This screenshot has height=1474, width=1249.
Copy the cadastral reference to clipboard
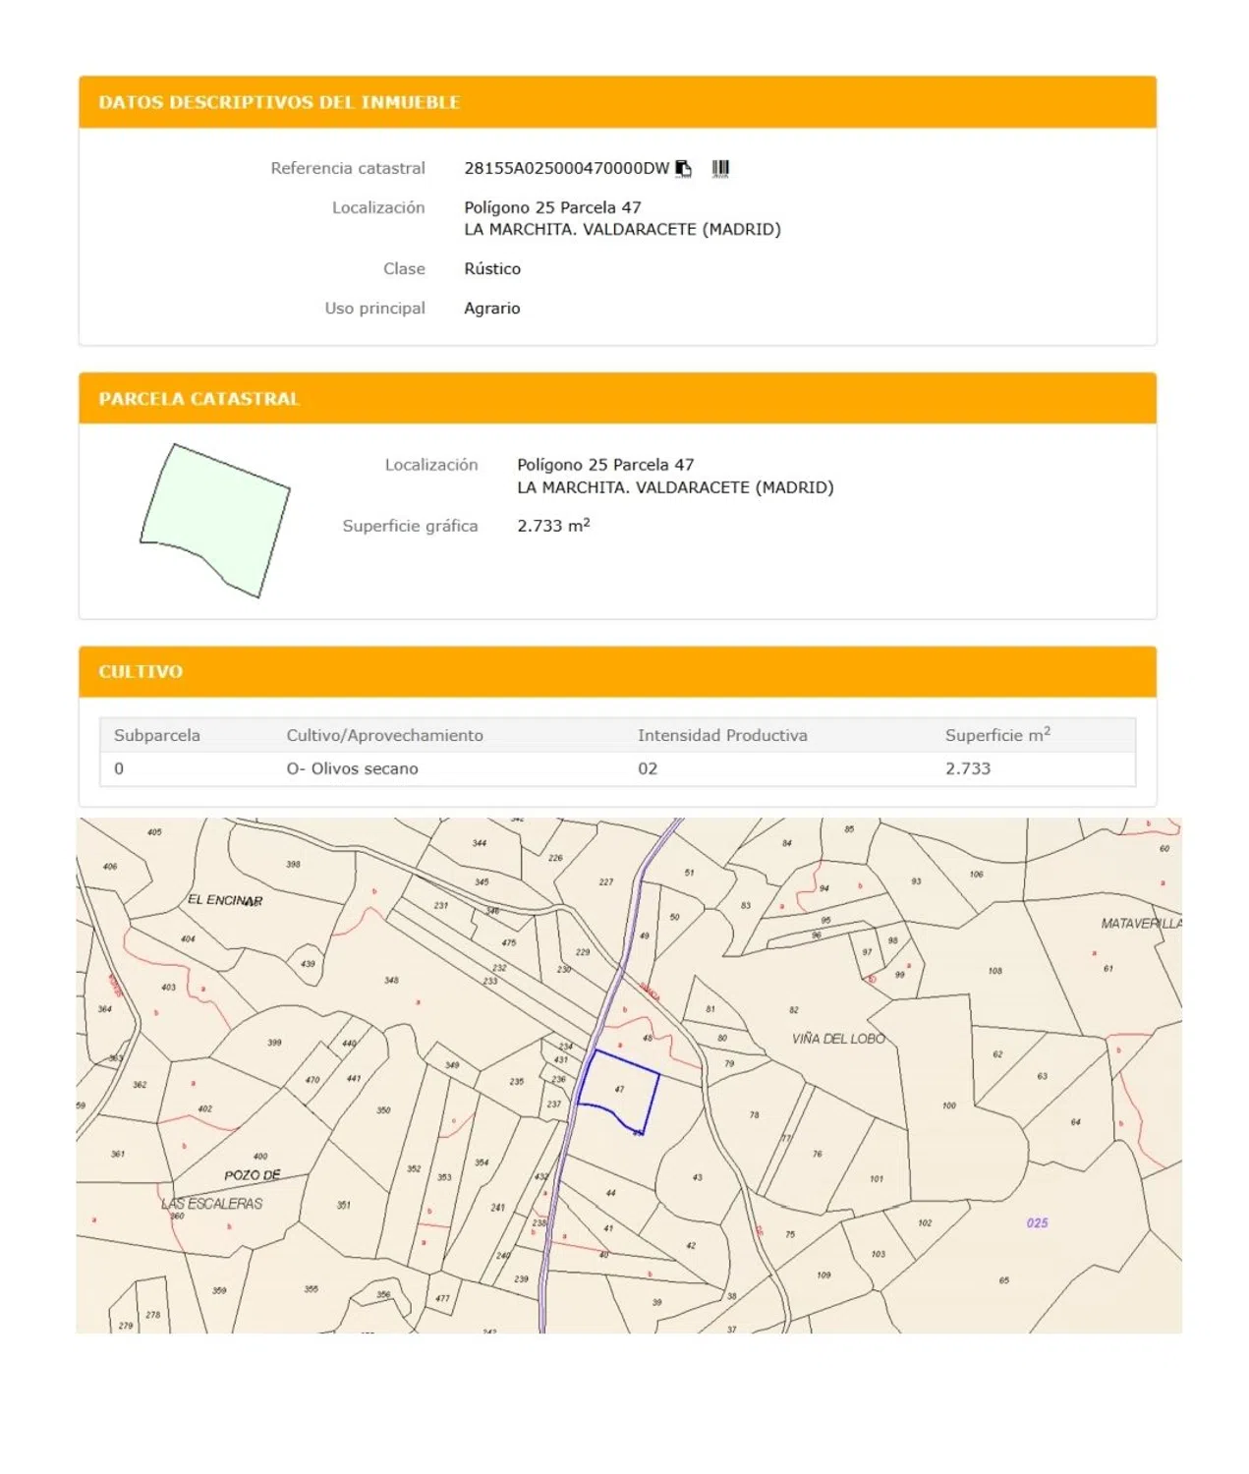coord(684,169)
